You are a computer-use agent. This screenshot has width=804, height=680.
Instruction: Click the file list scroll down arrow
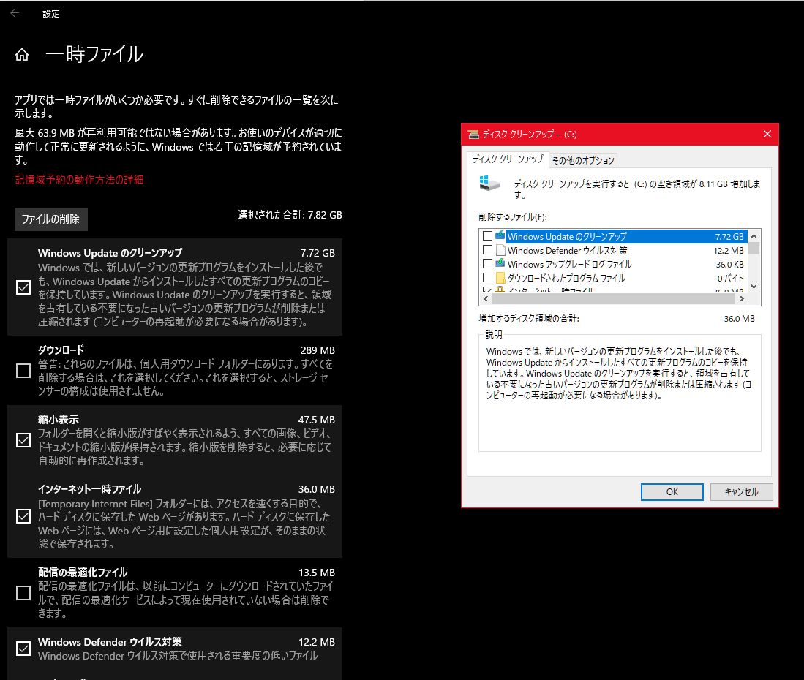point(754,287)
